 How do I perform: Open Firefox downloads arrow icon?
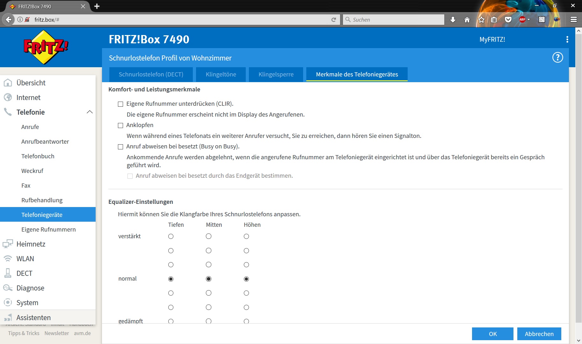click(x=453, y=20)
